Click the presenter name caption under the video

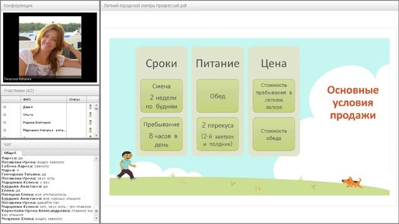point(17,79)
